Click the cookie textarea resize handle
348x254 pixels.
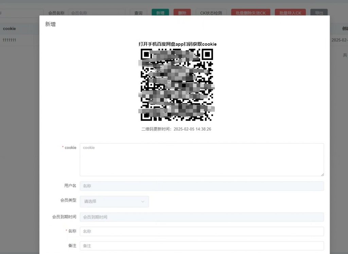322,175
